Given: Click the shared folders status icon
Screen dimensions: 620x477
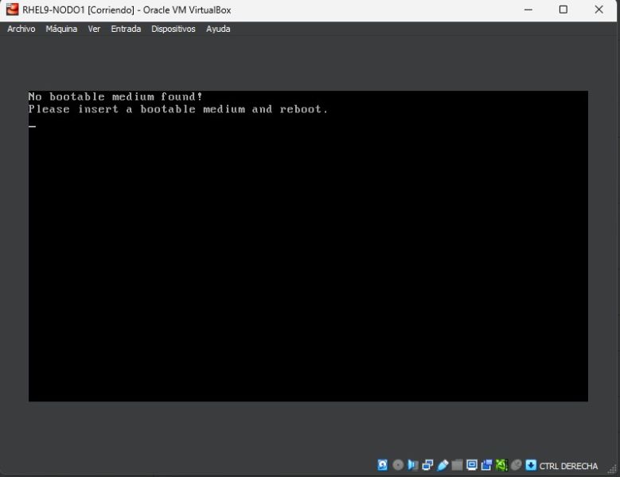Looking at the screenshot, I should tap(457, 465).
